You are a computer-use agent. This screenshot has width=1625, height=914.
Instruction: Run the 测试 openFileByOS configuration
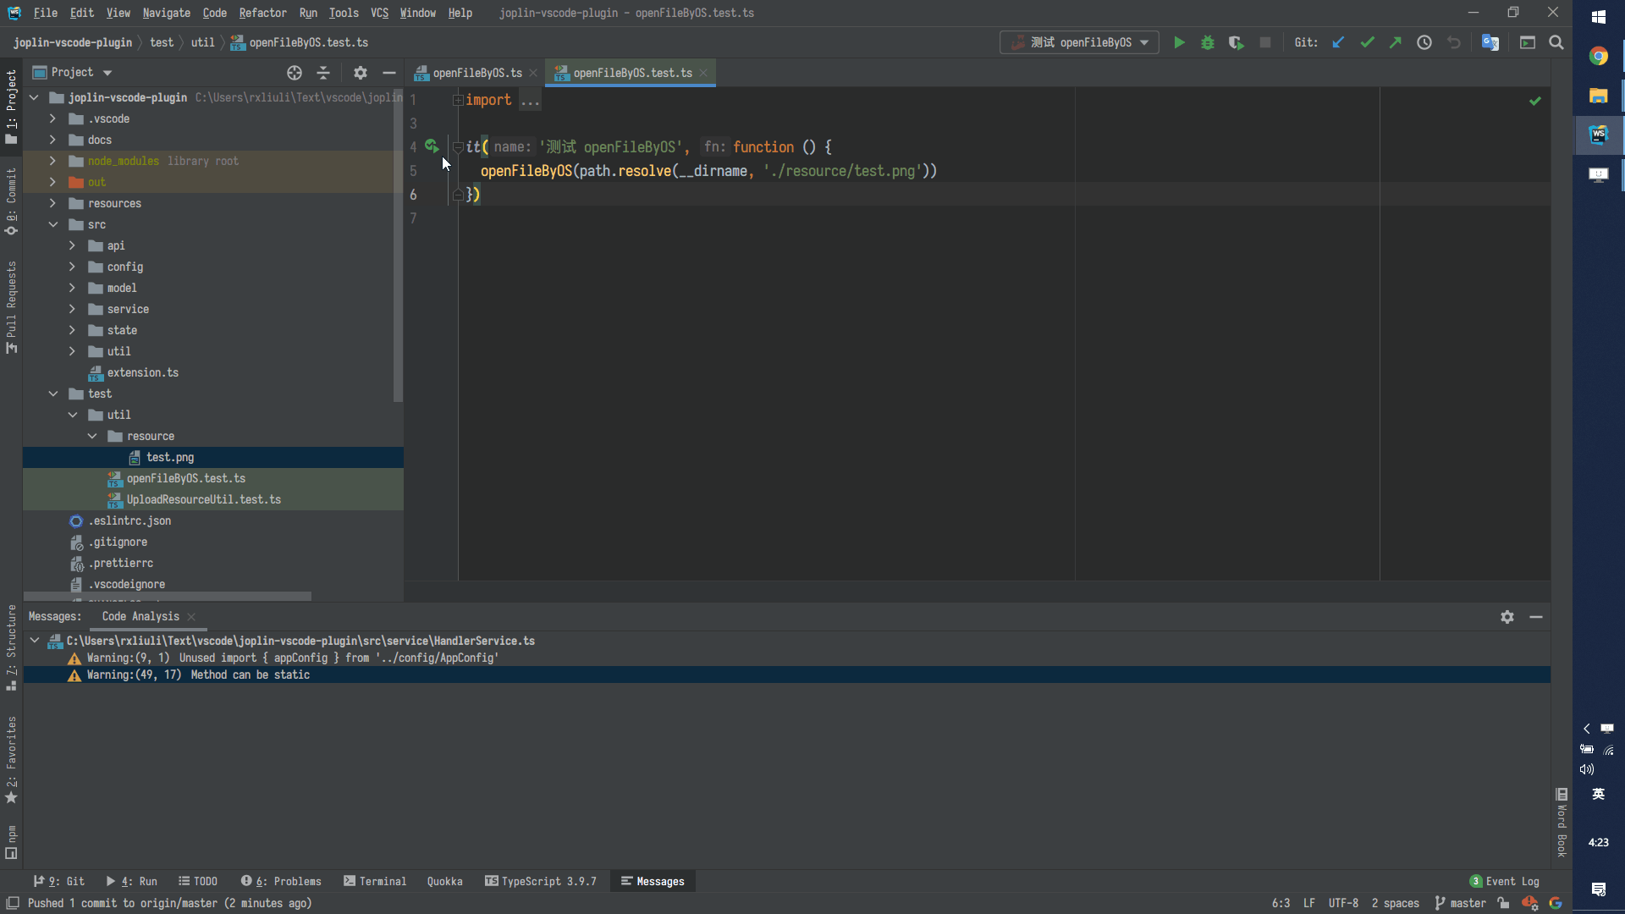[x=1180, y=42]
